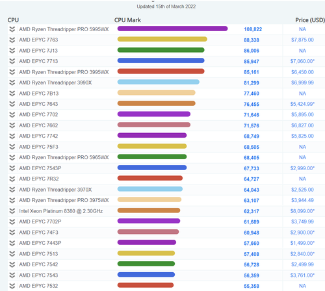The width and height of the screenshot is (325, 291).
Task: Open AMD Ryzen Threadripper 3990X link
Action: [55, 82]
